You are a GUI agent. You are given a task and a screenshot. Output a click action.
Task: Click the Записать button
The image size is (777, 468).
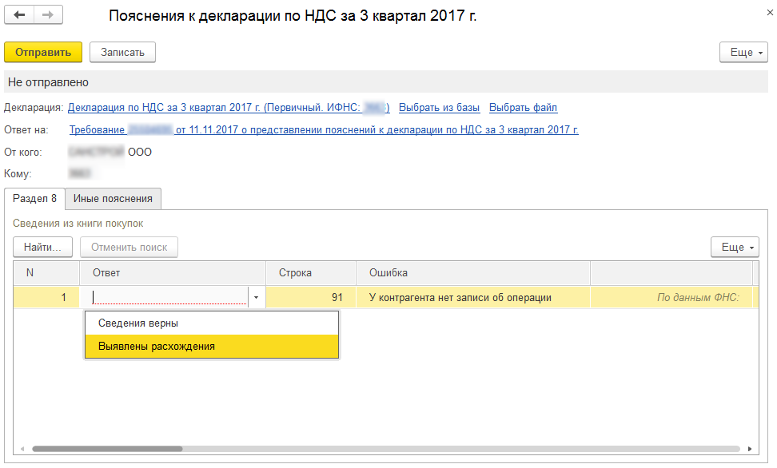(x=122, y=52)
